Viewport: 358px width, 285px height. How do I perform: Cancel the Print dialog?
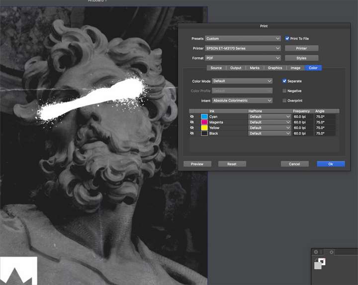(x=294, y=164)
